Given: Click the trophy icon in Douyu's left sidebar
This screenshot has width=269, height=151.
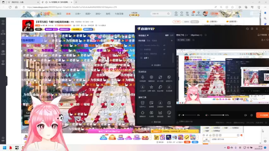Looking at the screenshot, I should click(3, 62).
